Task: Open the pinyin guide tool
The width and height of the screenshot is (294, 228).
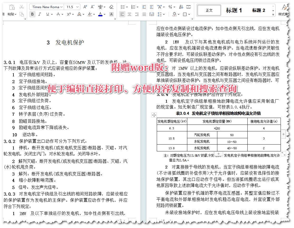Action: point(101,7)
